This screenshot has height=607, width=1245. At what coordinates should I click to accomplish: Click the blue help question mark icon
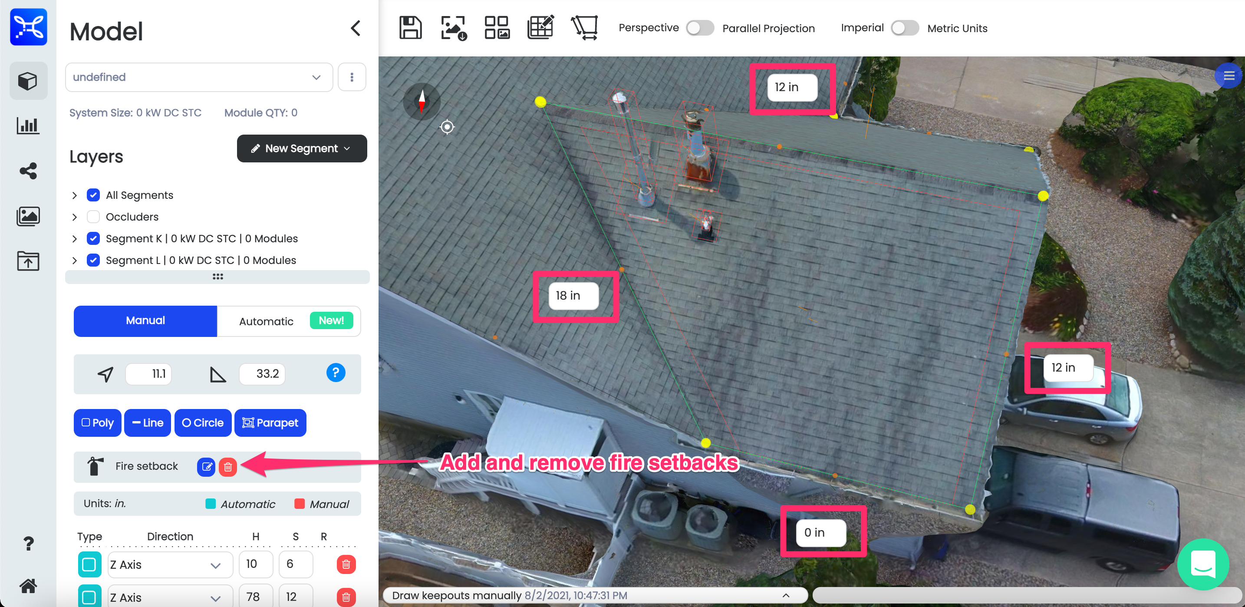(x=336, y=373)
